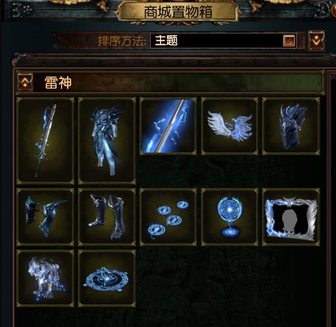Select the white lightning tiger pet
The height and width of the screenshot is (327, 336).
[x=45, y=278]
